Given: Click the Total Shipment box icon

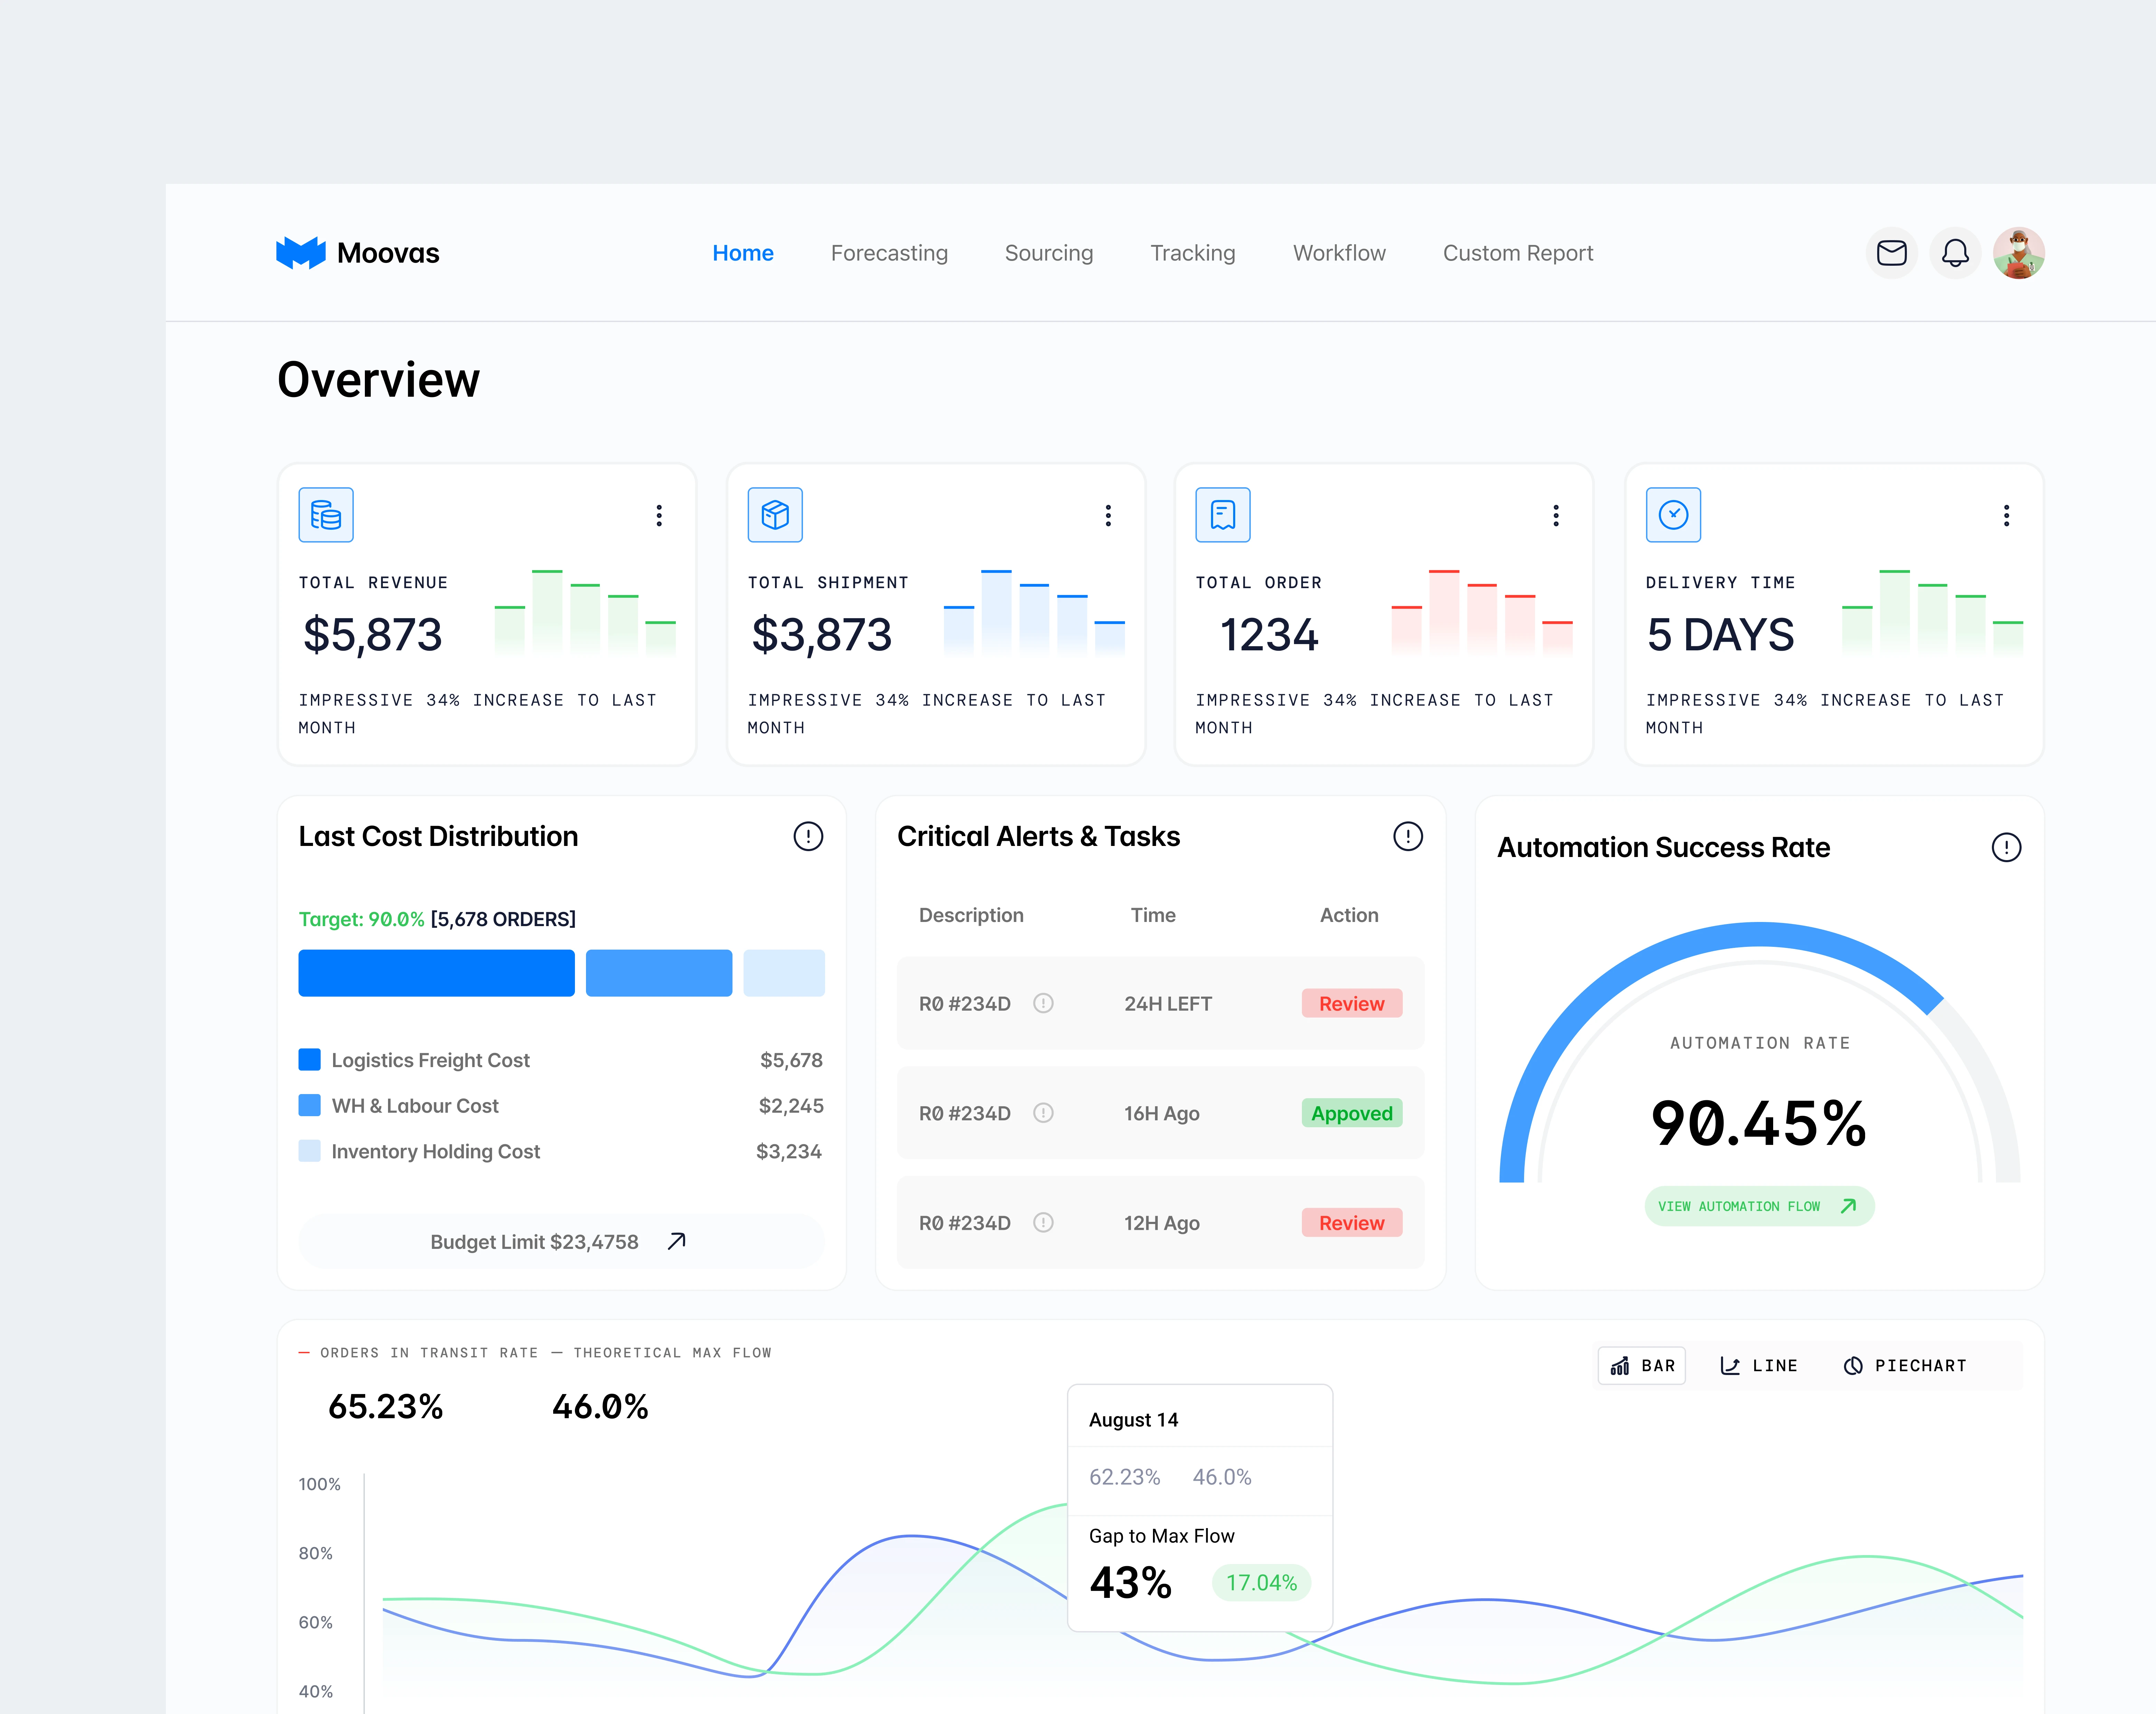Looking at the screenshot, I should pos(775,515).
